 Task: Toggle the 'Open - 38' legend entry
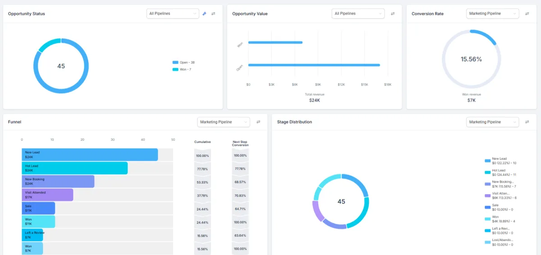[x=183, y=63]
